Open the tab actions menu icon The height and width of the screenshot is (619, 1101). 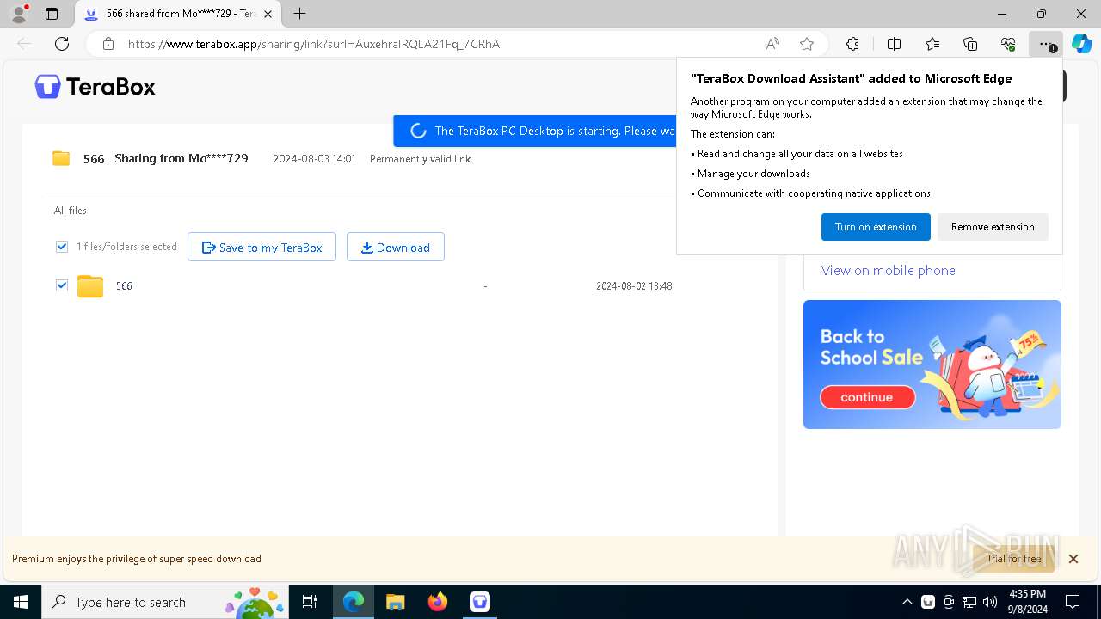point(52,14)
